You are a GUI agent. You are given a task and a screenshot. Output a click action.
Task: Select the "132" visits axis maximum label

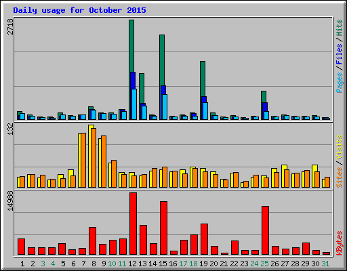(x=10, y=129)
